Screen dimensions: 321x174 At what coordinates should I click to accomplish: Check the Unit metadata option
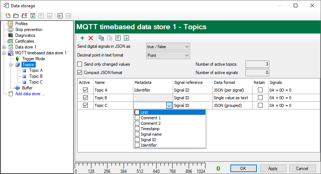[x=137, y=112]
